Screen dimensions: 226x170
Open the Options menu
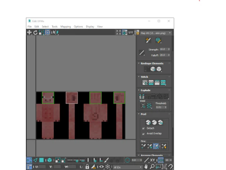(x=78, y=26)
